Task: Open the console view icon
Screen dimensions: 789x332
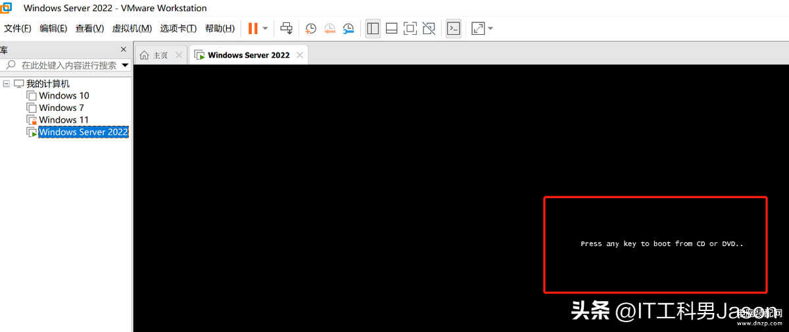Action: pyautogui.click(x=453, y=28)
